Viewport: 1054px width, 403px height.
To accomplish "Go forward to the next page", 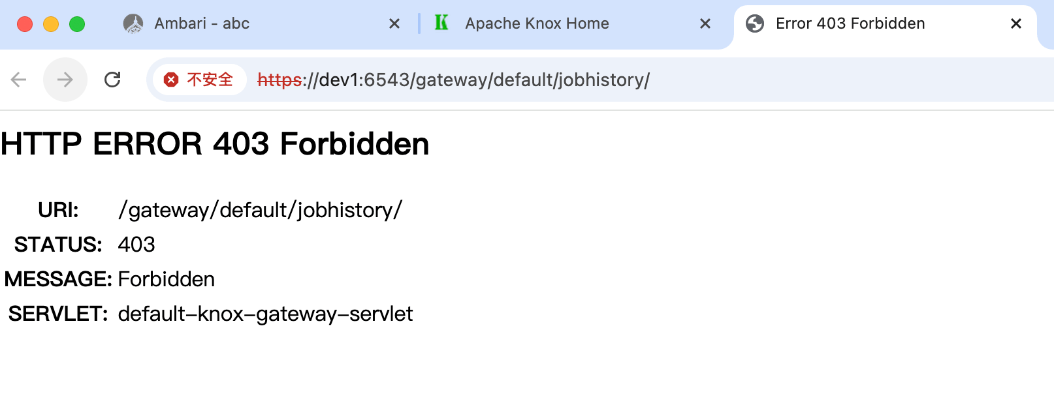I will coord(65,80).
